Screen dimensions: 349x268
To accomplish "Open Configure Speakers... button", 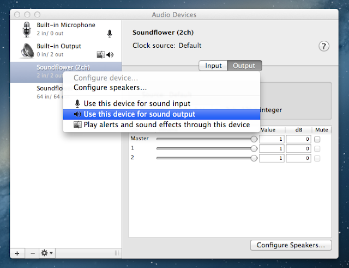I will (291, 245).
